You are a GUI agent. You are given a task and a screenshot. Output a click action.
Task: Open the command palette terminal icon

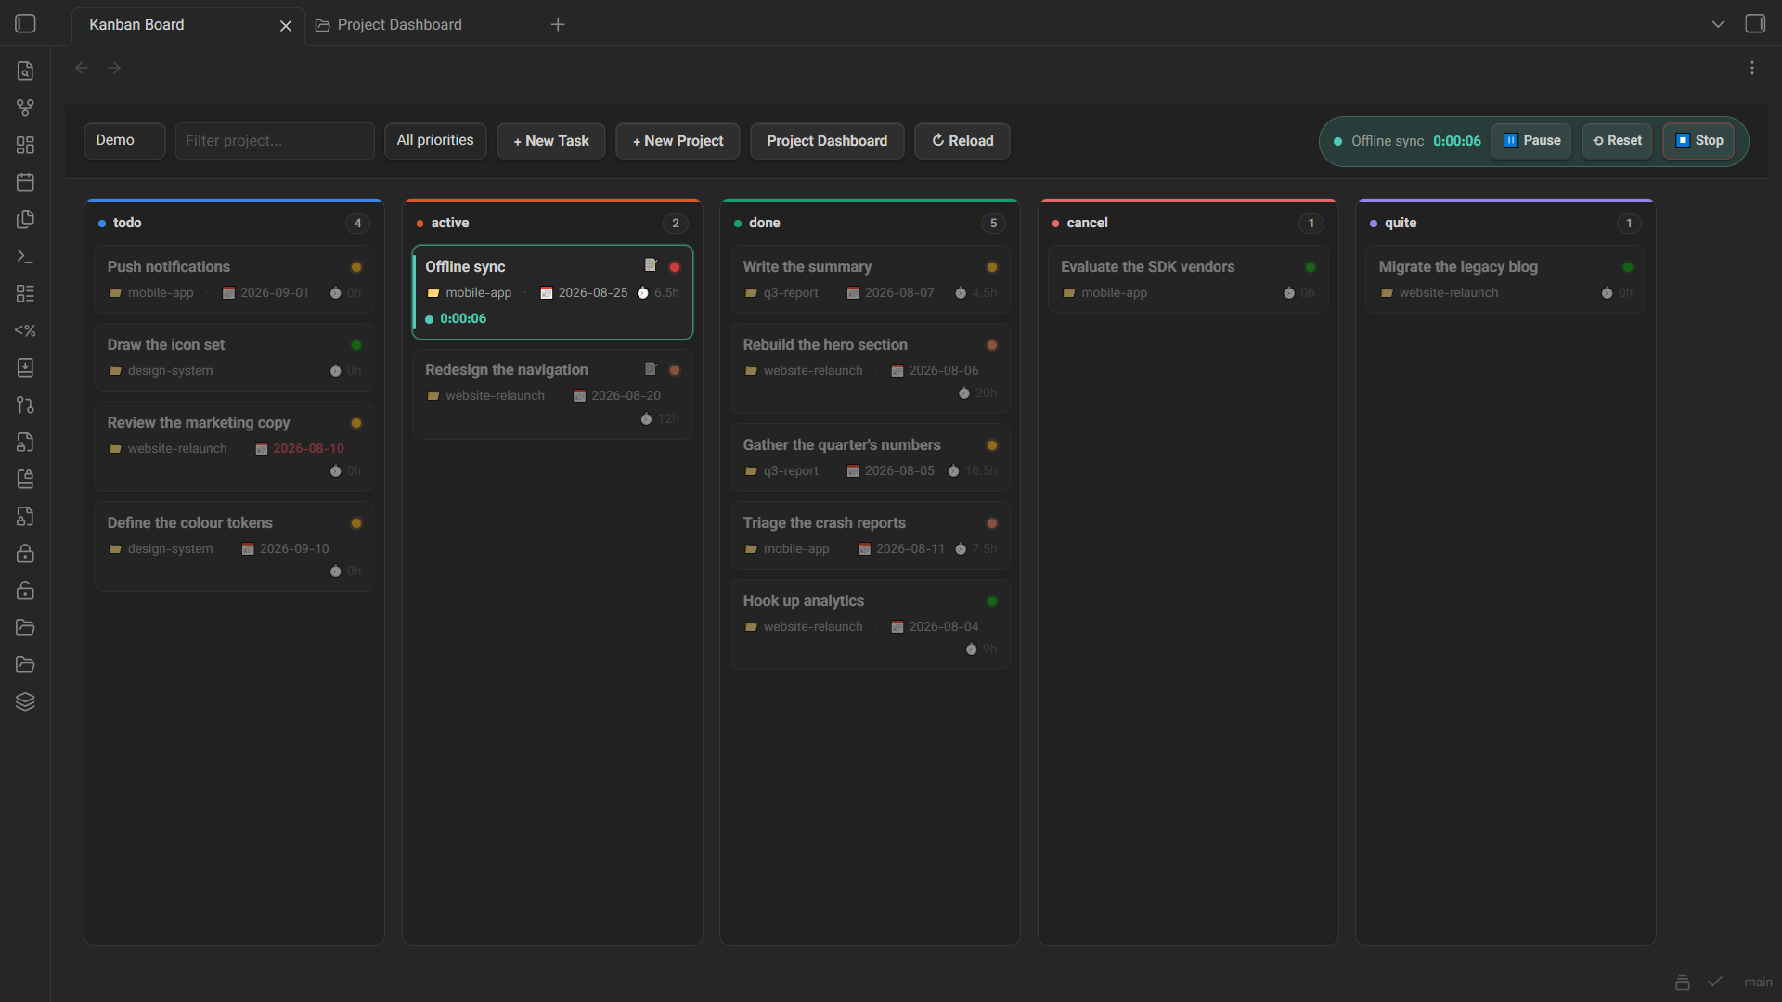pos(26,256)
